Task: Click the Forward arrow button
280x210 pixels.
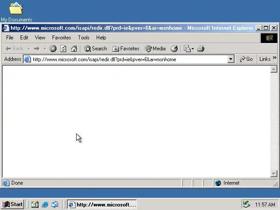Action: [37, 49]
